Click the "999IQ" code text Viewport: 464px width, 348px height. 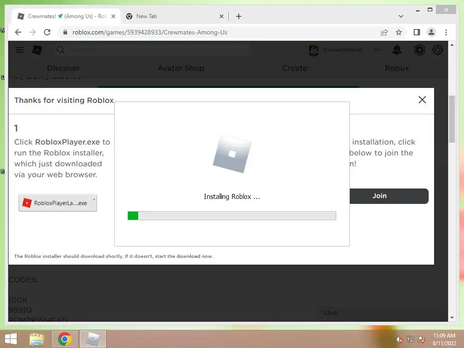pos(20,310)
